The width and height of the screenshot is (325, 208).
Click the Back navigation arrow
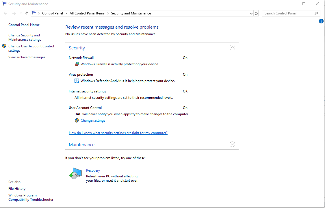tap(5, 13)
